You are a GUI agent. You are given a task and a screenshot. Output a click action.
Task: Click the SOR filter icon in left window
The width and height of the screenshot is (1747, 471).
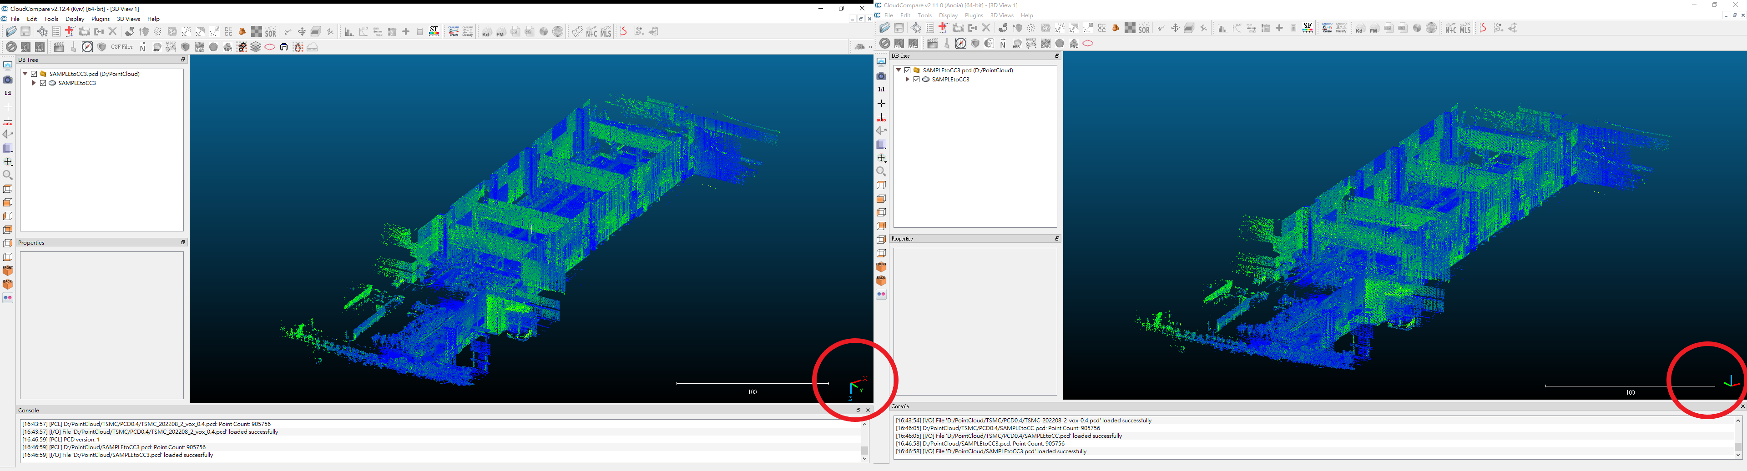pyautogui.click(x=271, y=32)
